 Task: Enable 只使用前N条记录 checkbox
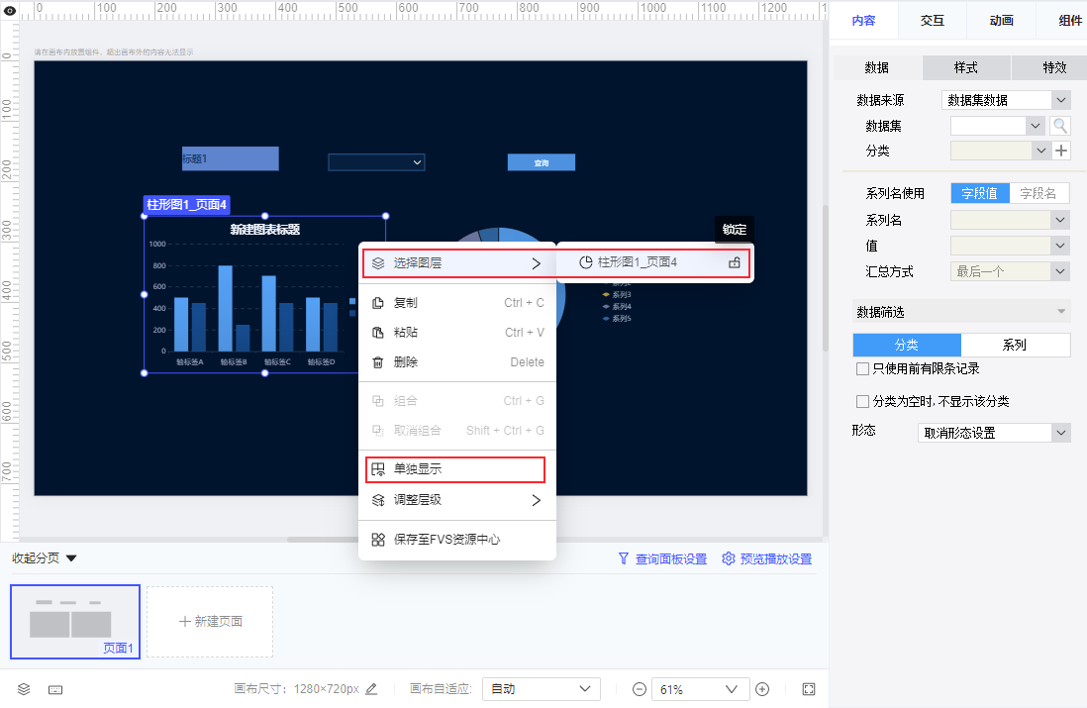pyautogui.click(x=862, y=368)
